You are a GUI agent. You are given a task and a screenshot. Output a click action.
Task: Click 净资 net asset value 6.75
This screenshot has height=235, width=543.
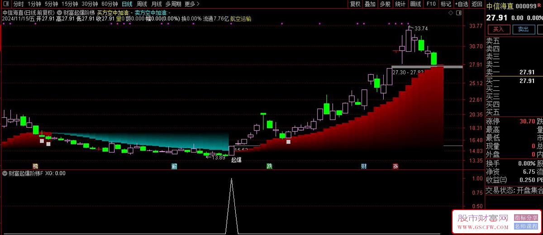(529, 172)
